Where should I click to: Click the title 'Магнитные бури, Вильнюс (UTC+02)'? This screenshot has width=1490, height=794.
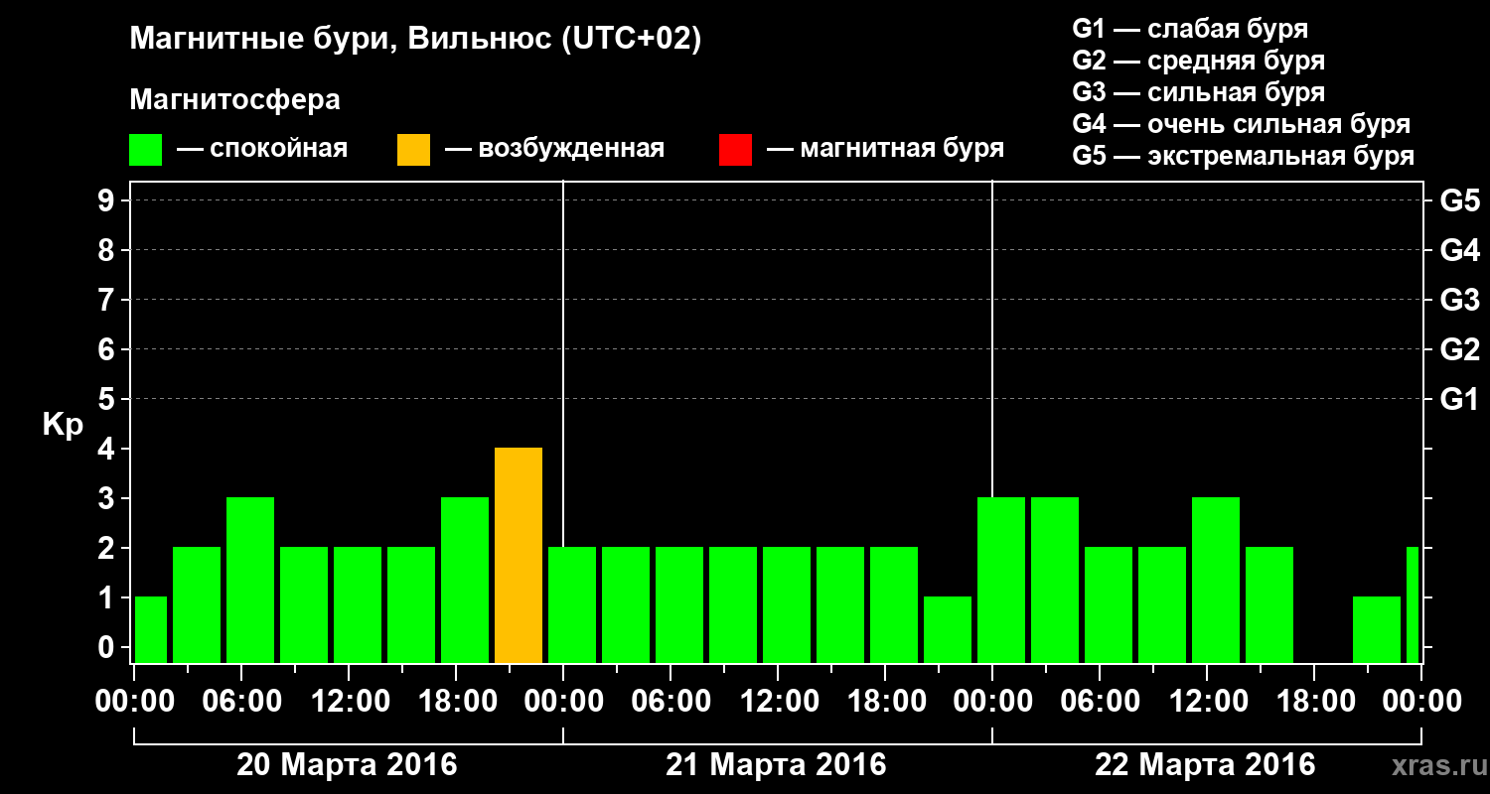(x=415, y=41)
